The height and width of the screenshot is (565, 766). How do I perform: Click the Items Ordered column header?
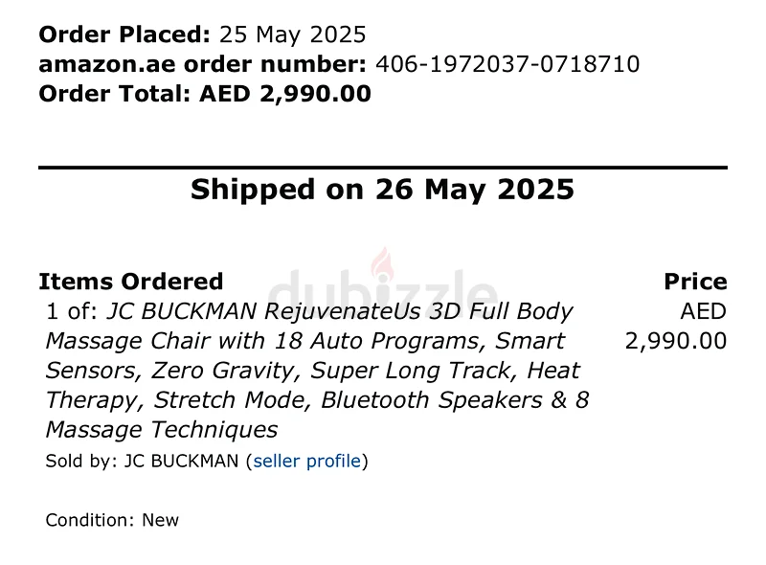(131, 282)
